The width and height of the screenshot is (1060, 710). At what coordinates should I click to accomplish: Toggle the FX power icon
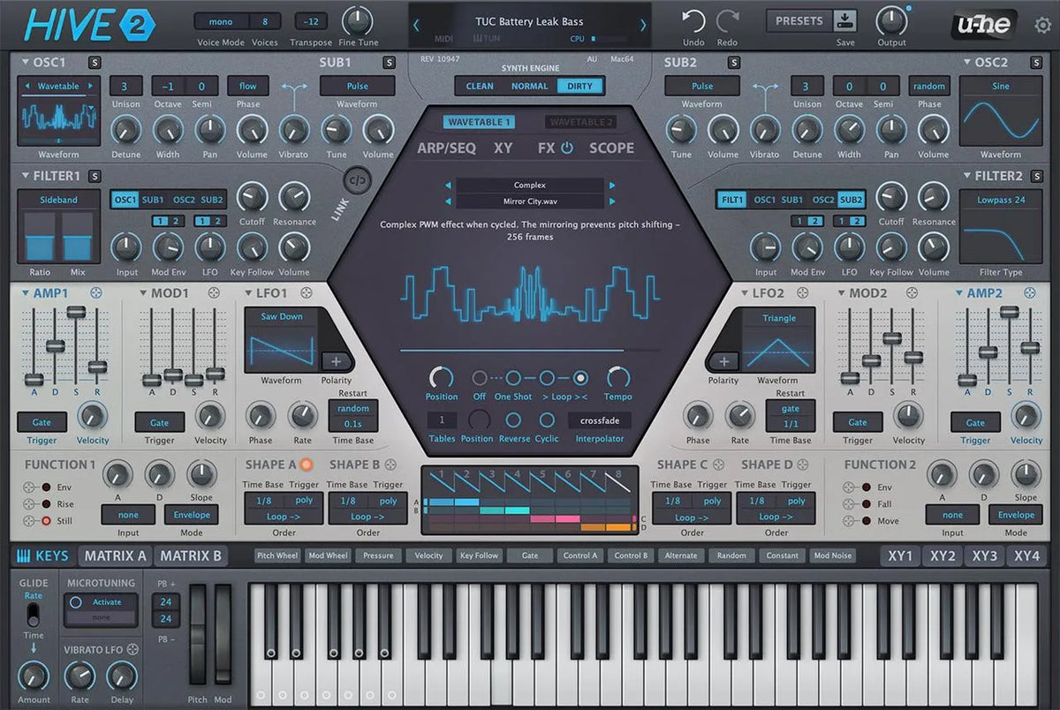(567, 148)
